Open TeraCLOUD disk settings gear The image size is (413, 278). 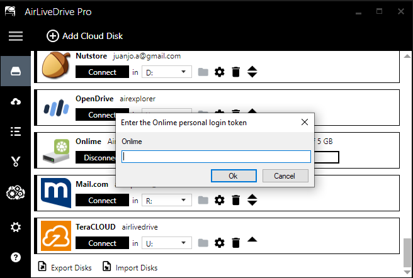pos(219,243)
